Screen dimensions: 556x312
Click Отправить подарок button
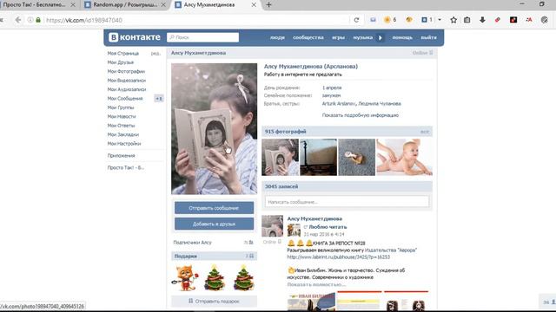[214, 301]
